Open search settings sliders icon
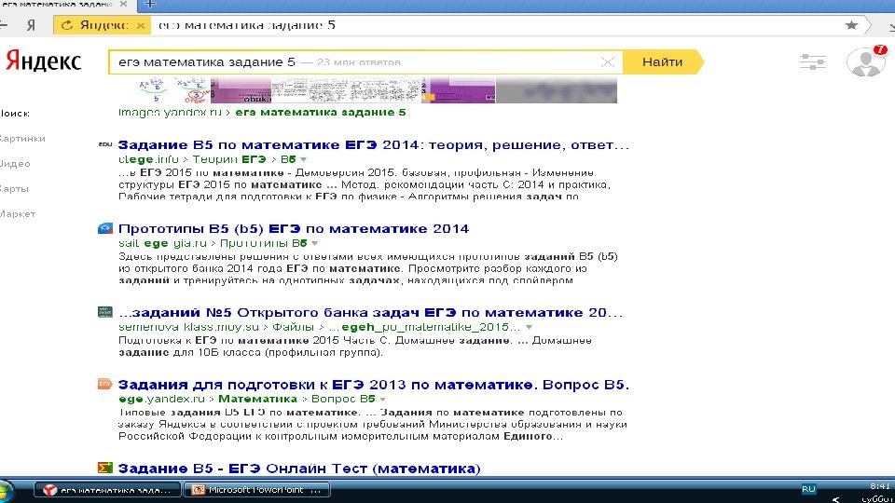Image resolution: width=895 pixels, height=503 pixels. 812,61
